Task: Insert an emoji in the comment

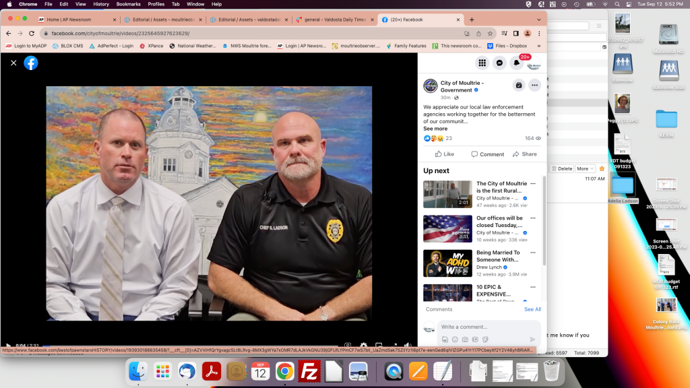Action: coord(455,339)
